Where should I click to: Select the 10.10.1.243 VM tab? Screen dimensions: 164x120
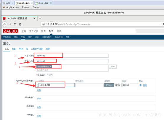[x=24, y=3]
